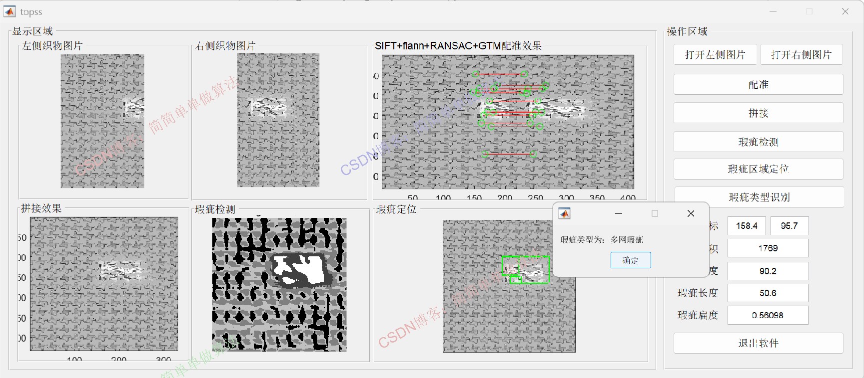Click the MATLAB icon in the dialog title bar
Screen dimensions: 864x378
564,213
